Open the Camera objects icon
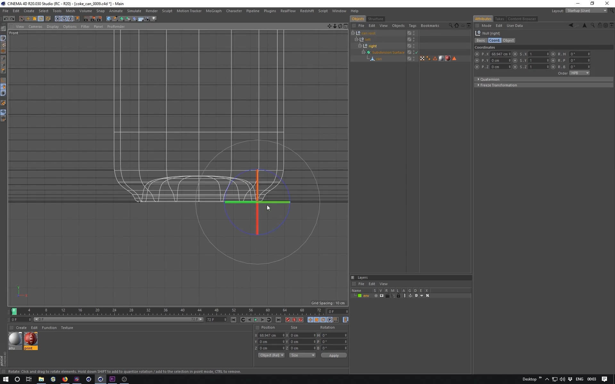615x384 pixels. pos(147,19)
